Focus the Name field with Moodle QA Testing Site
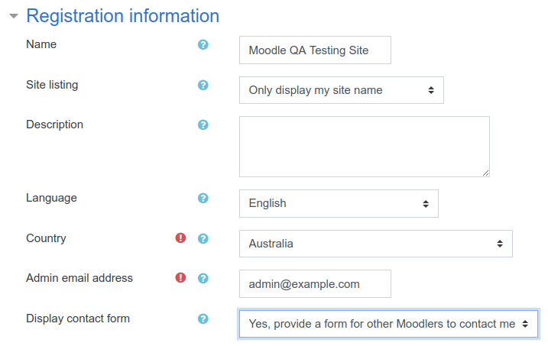This screenshot has width=548, height=346. point(315,50)
